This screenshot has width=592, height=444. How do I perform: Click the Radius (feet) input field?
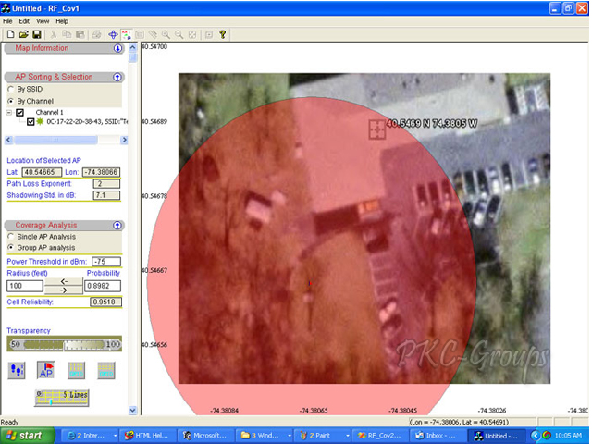point(25,286)
